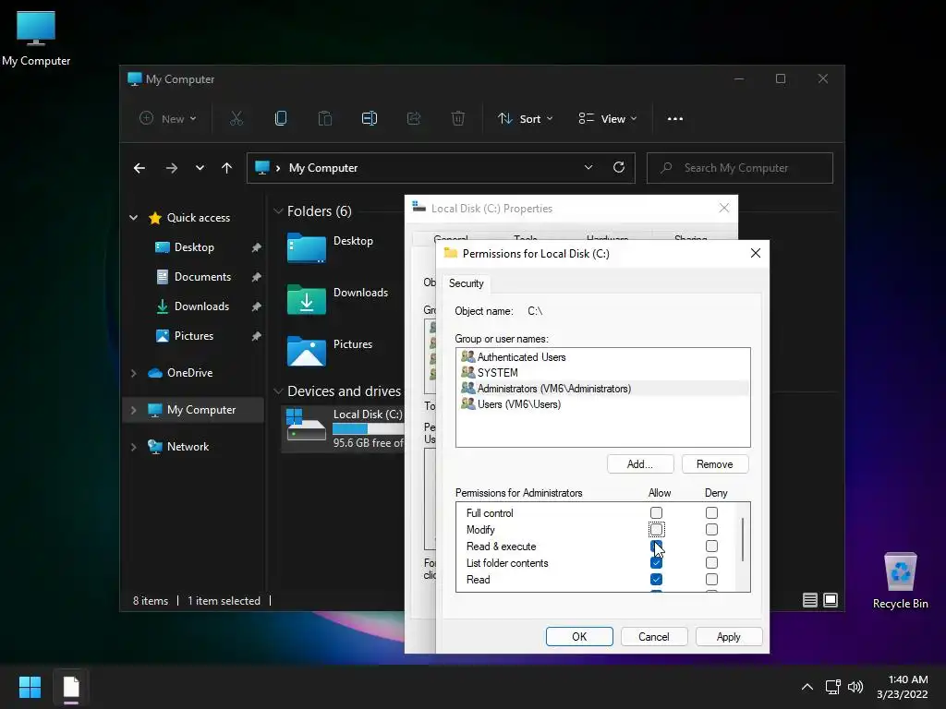Open the Sort dropdown menu
This screenshot has width=946, height=709.
coord(525,119)
